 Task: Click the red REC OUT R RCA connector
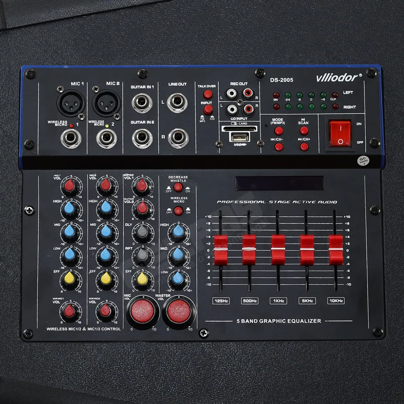point(248,93)
